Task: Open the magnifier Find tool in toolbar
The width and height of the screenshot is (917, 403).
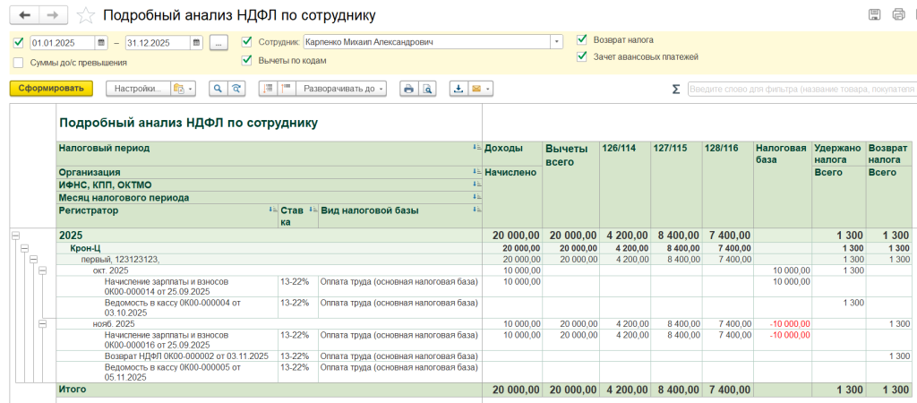Action: (x=219, y=89)
